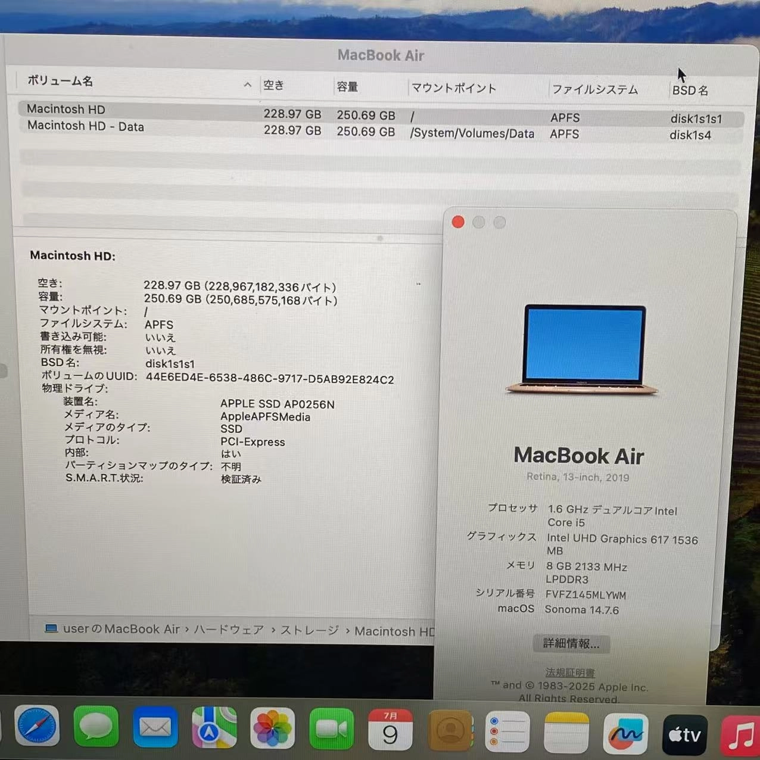760x760 pixels.
Task: Launch Messages from the Dock
Action: 96,727
